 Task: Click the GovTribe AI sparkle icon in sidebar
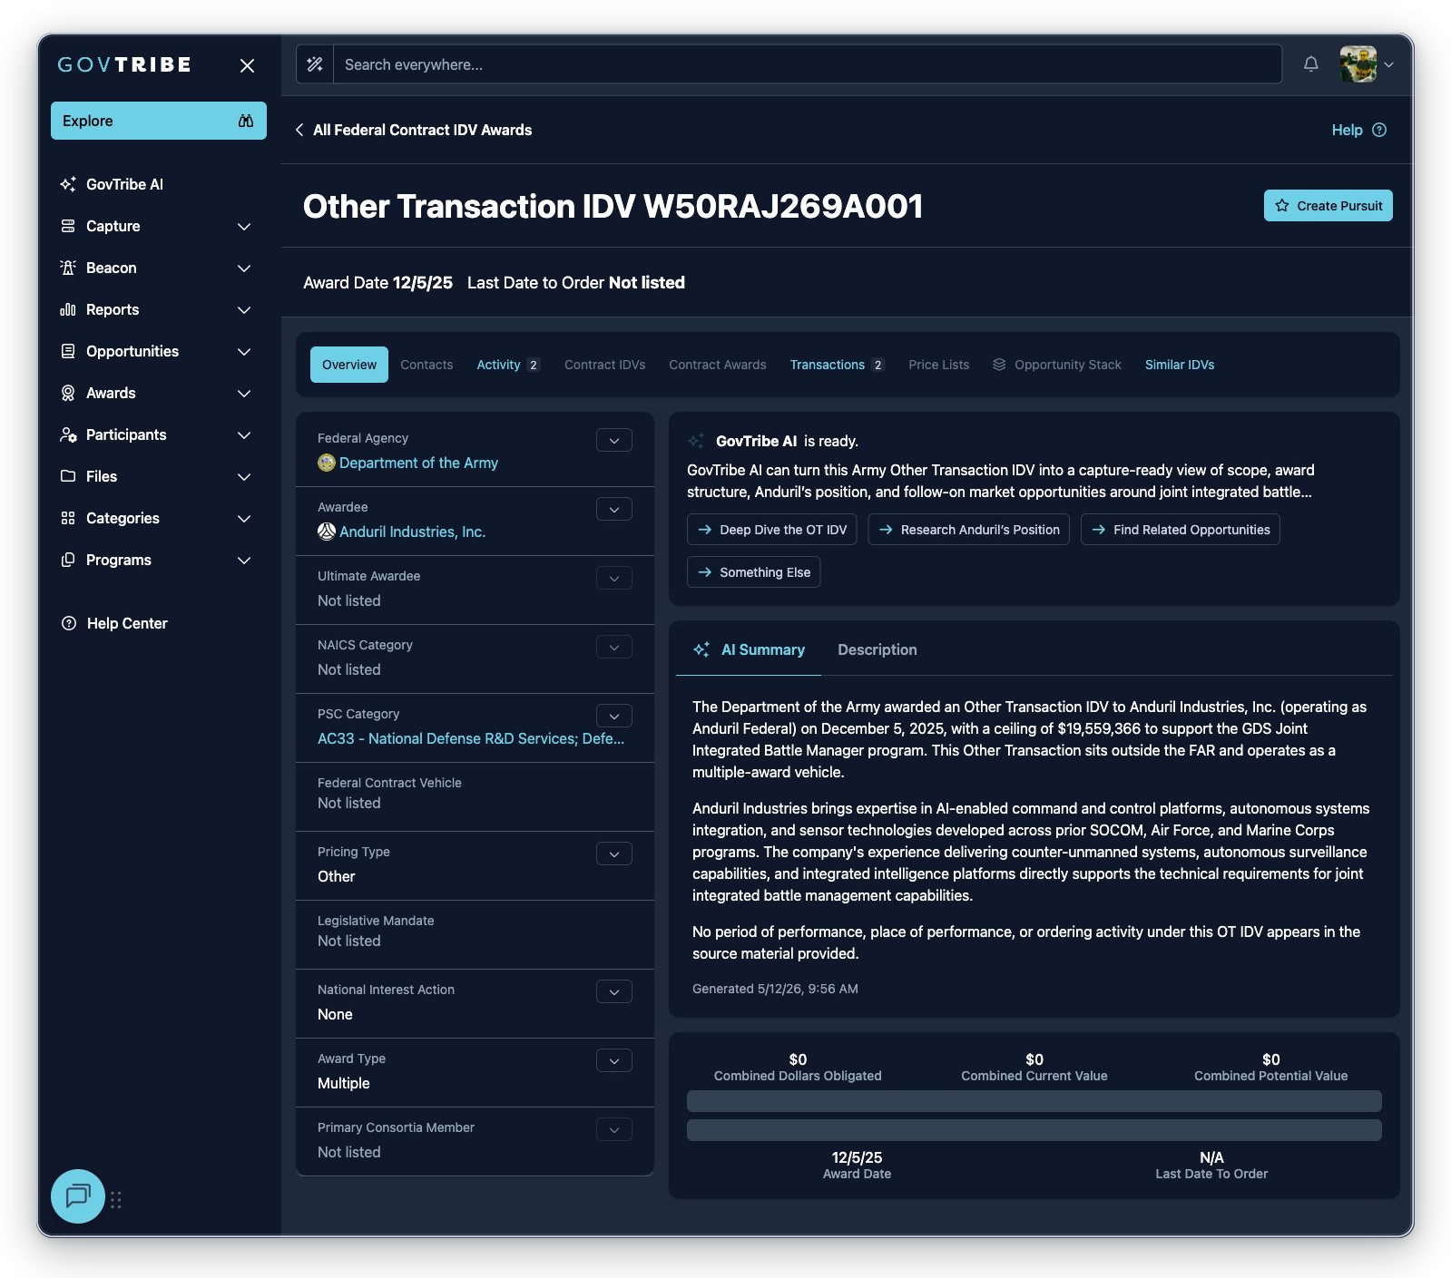pyautogui.click(x=68, y=184)
